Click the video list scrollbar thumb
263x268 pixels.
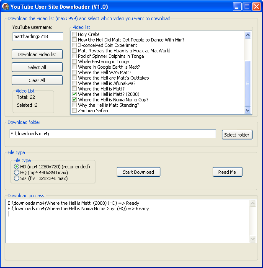point(248,83)
